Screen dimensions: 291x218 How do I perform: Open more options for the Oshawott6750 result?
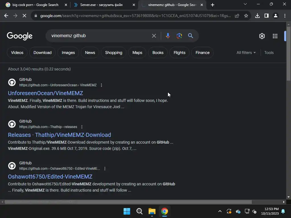tap(105, 169)
